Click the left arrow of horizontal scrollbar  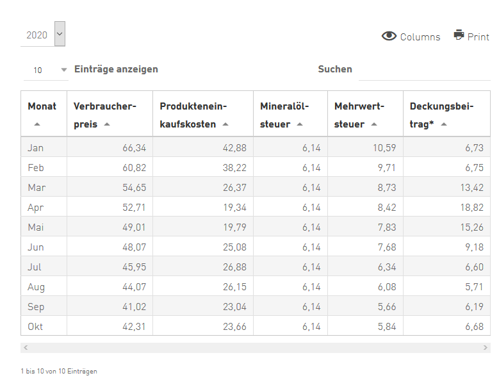coord(26,347)
